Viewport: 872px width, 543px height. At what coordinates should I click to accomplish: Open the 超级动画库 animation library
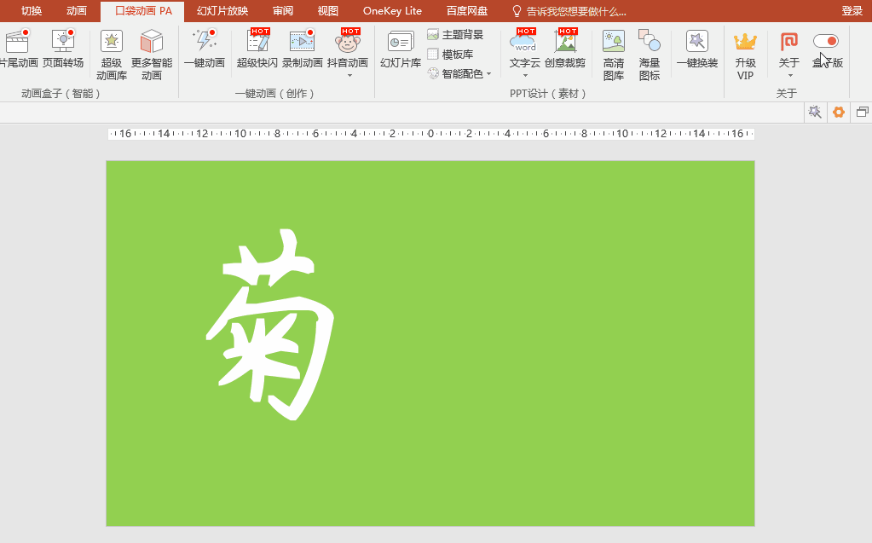click(111, 53)
